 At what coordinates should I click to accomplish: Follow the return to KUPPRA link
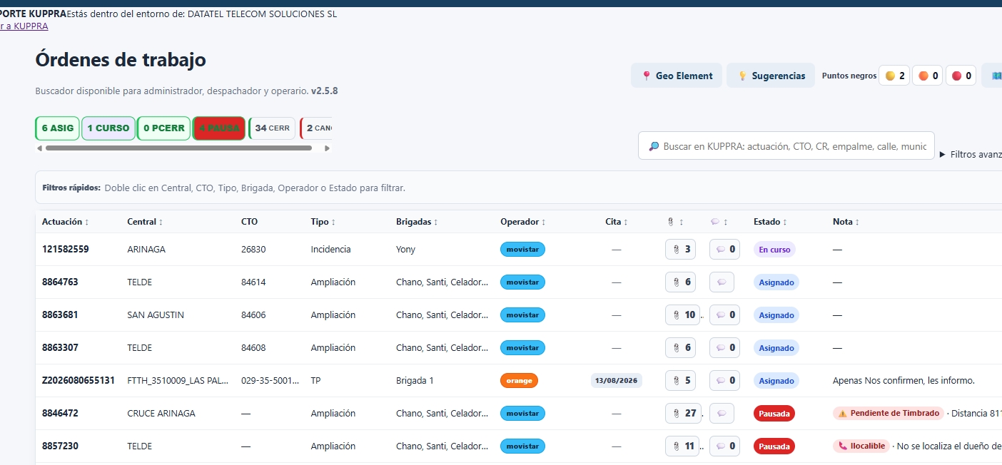coord(24,26)
